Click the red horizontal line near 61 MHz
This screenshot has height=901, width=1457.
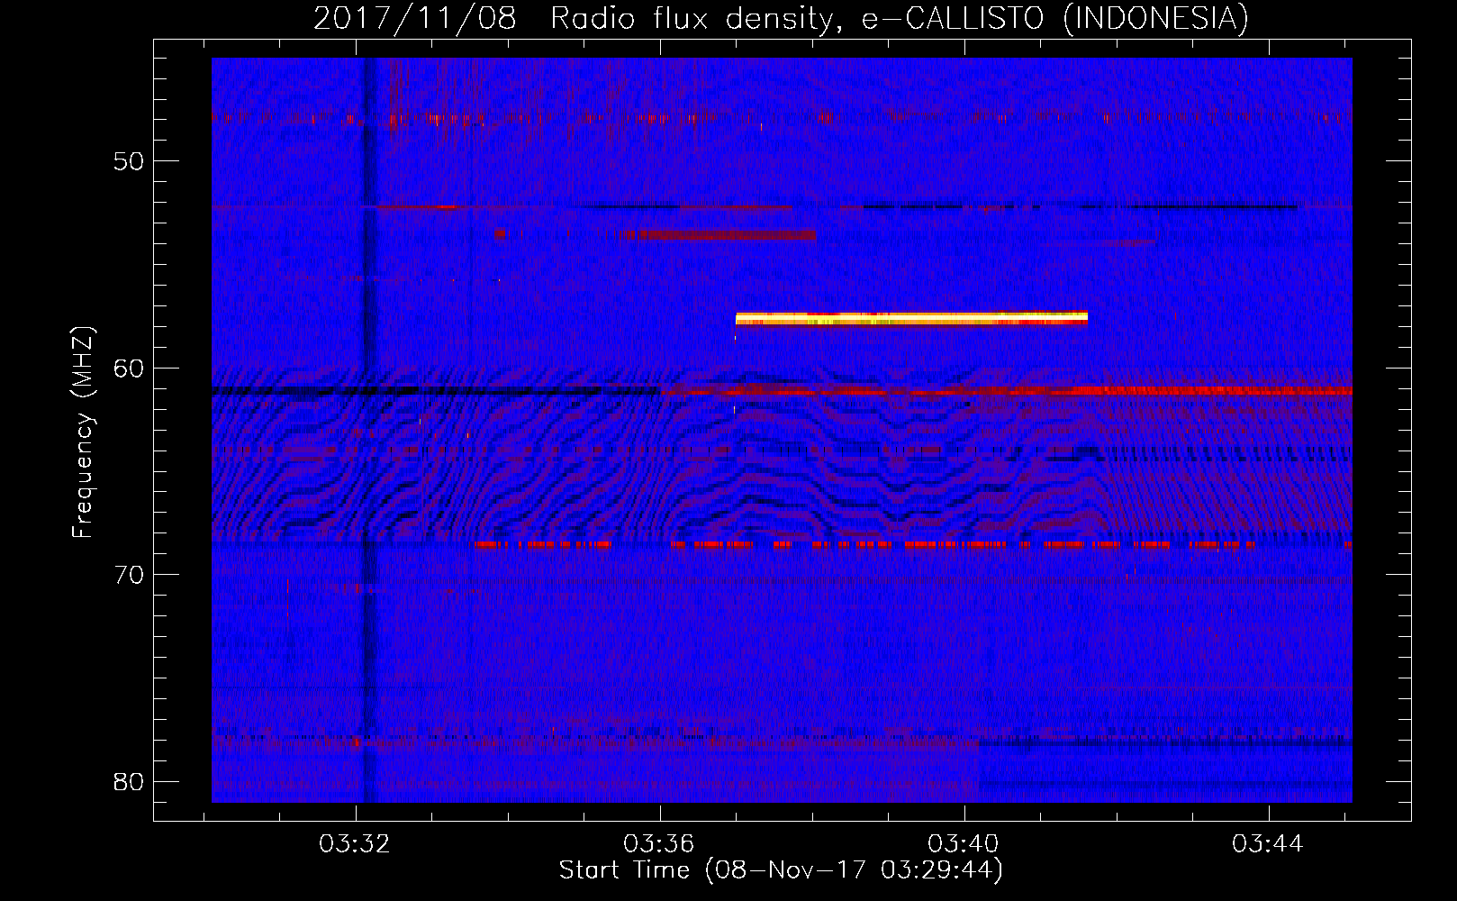tap(1009, 391)
